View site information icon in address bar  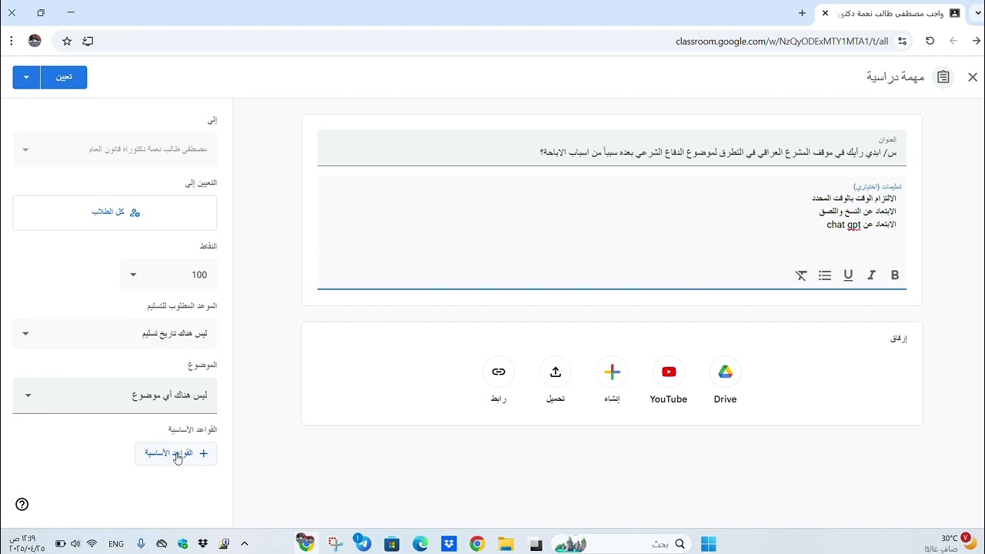(903, 42)
